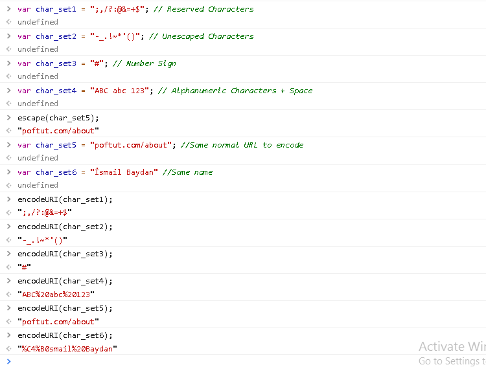The image size is (486, 367).
Task: Click input chevron beside encodeURI(char_set3);
Action: tap(8, 254)
